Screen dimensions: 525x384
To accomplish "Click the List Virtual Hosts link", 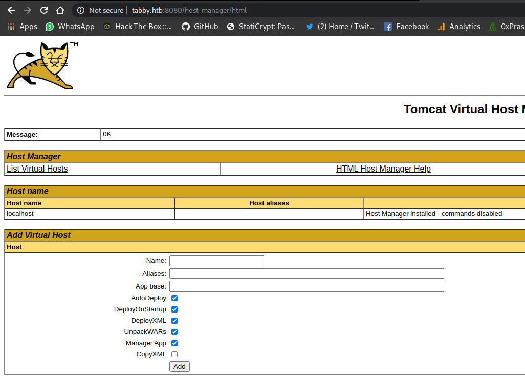I will pyautogui.click(x=37, y=169).
